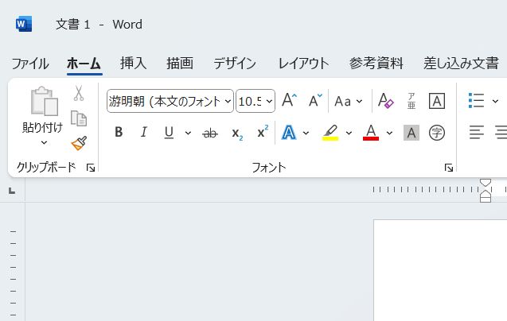This screenshot has width=507, height=321.
Task: Toggle strikethrough formatting
Action: (210, 133)
